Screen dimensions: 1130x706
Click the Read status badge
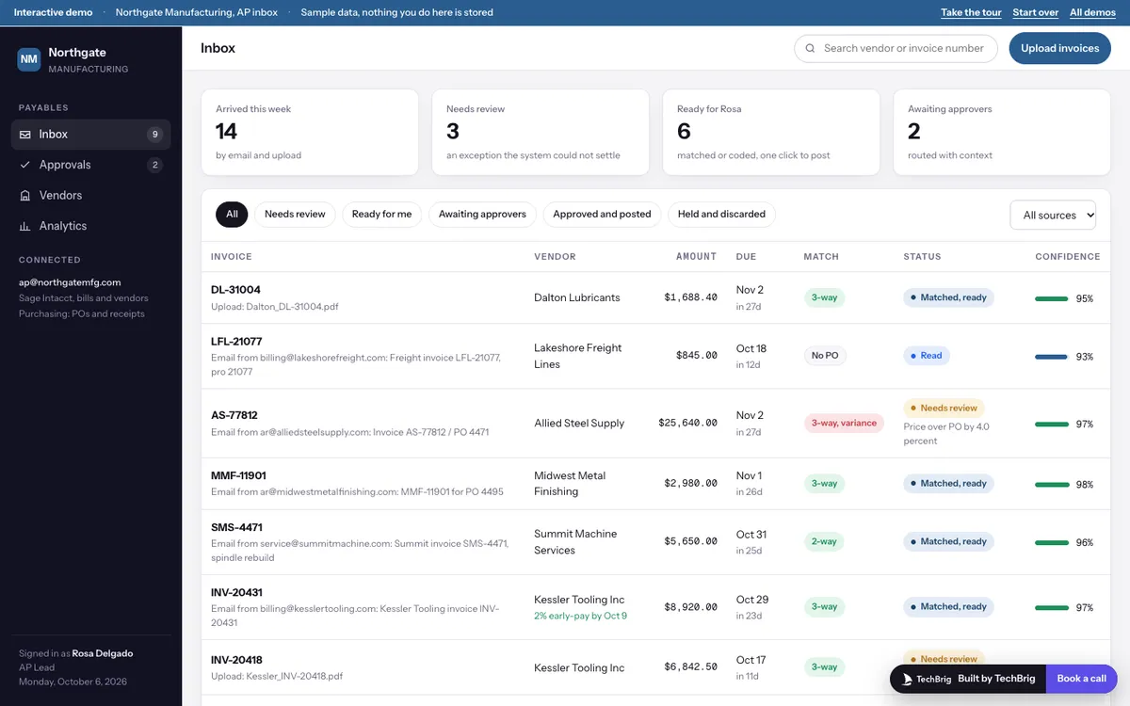pyautogui.click(x=927, y=356)
